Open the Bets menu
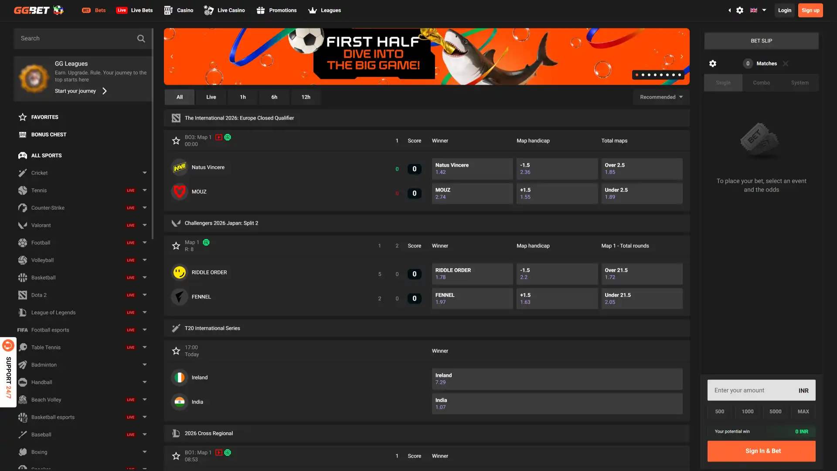Image resolution: width=837 pixels, height=471 pixels. click(94, 10)
